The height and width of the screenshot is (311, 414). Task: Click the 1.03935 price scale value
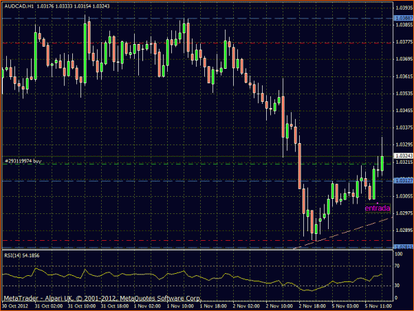tap(404, 8)
